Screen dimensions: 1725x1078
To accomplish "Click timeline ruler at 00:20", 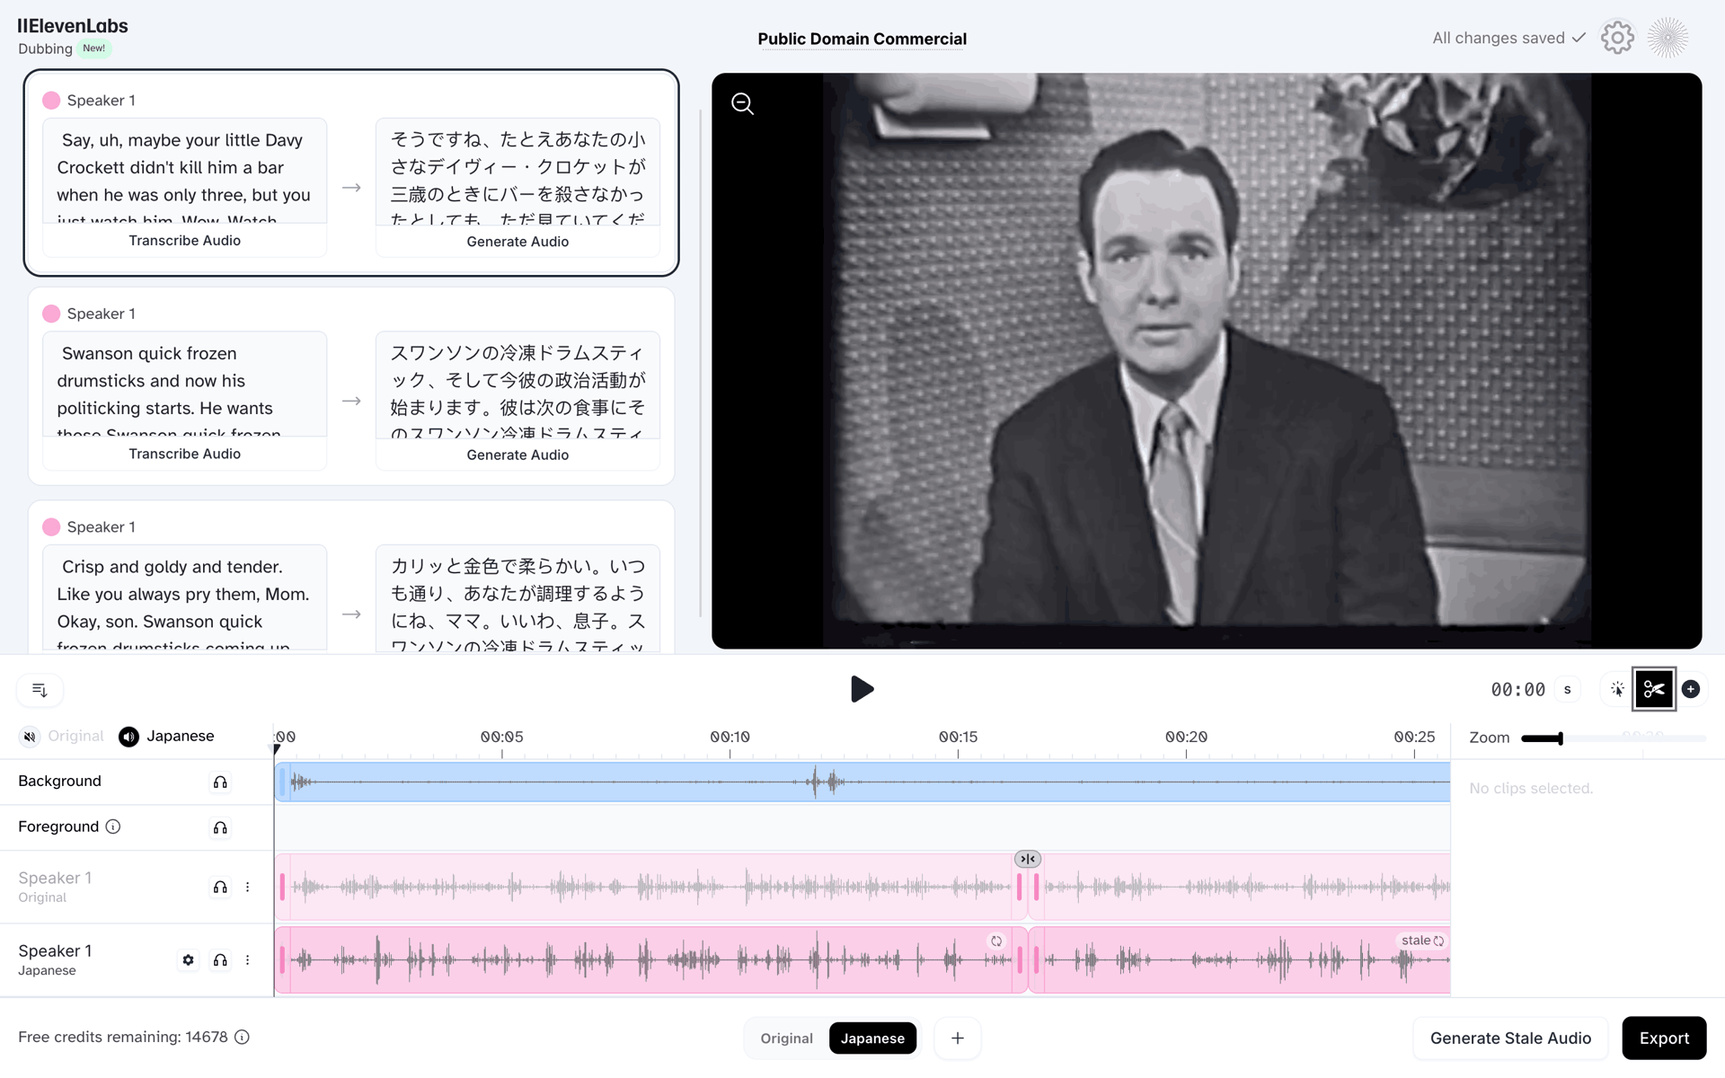I will (x=1186, y=737).
